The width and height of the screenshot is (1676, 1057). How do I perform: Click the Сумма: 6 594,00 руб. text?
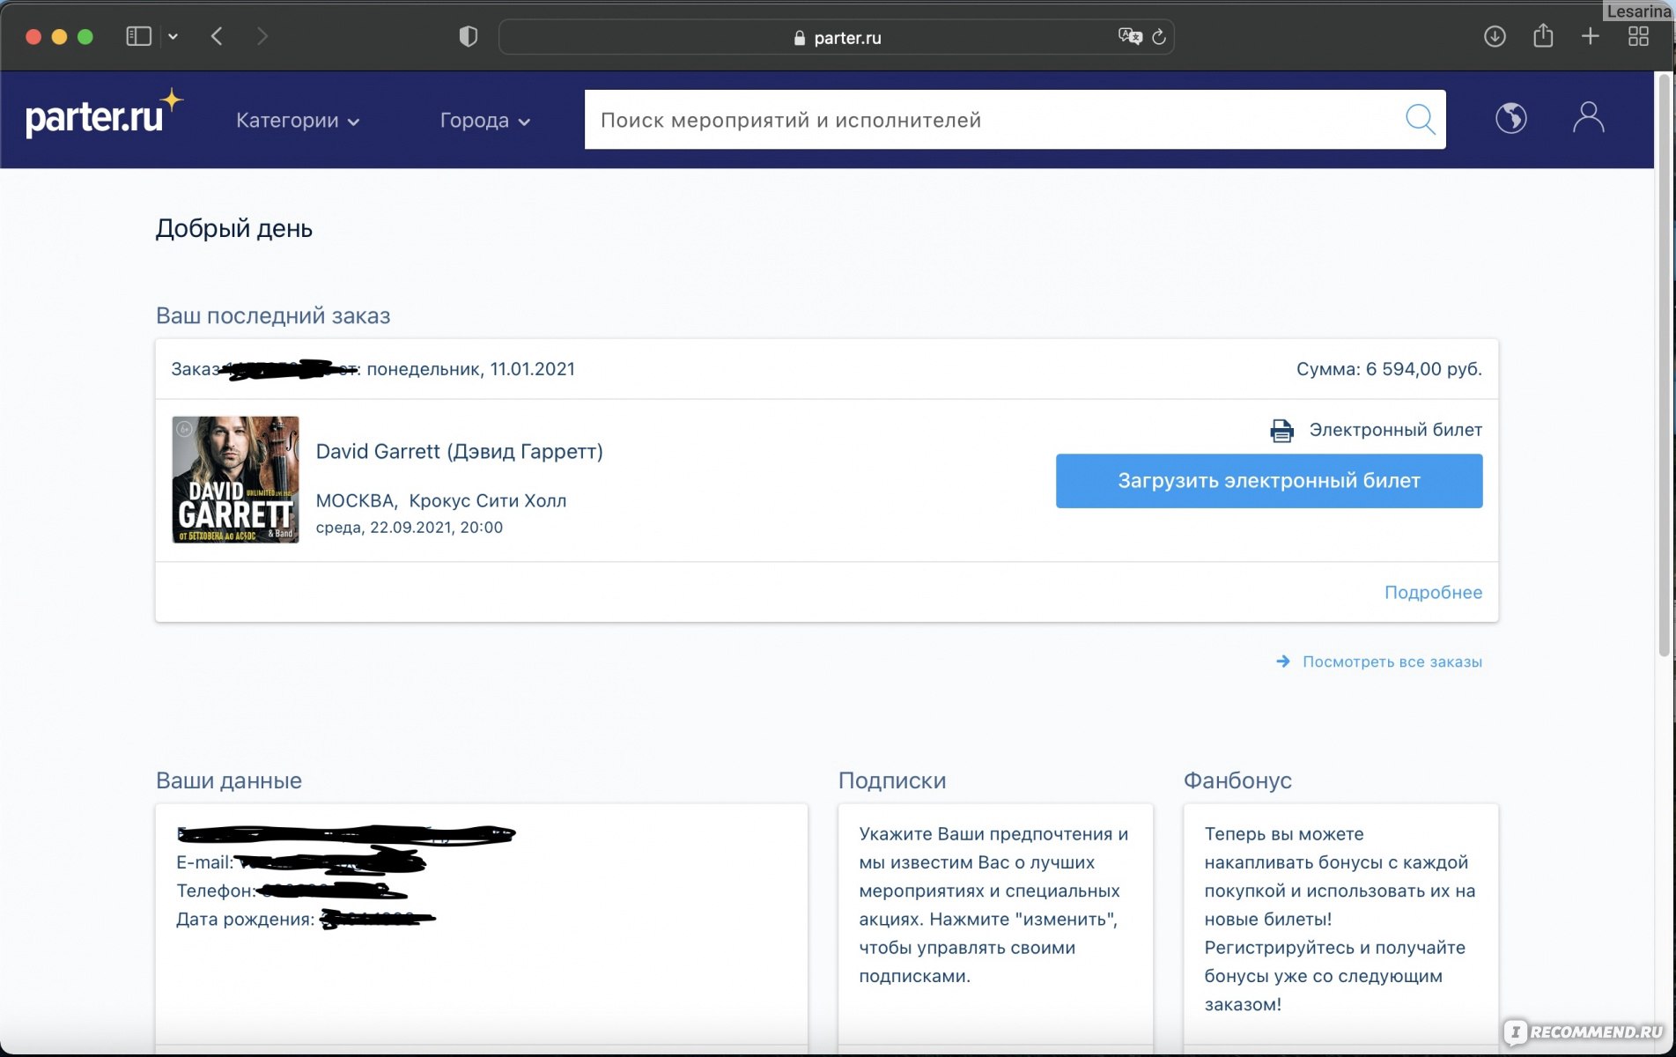coord(1389,369)
